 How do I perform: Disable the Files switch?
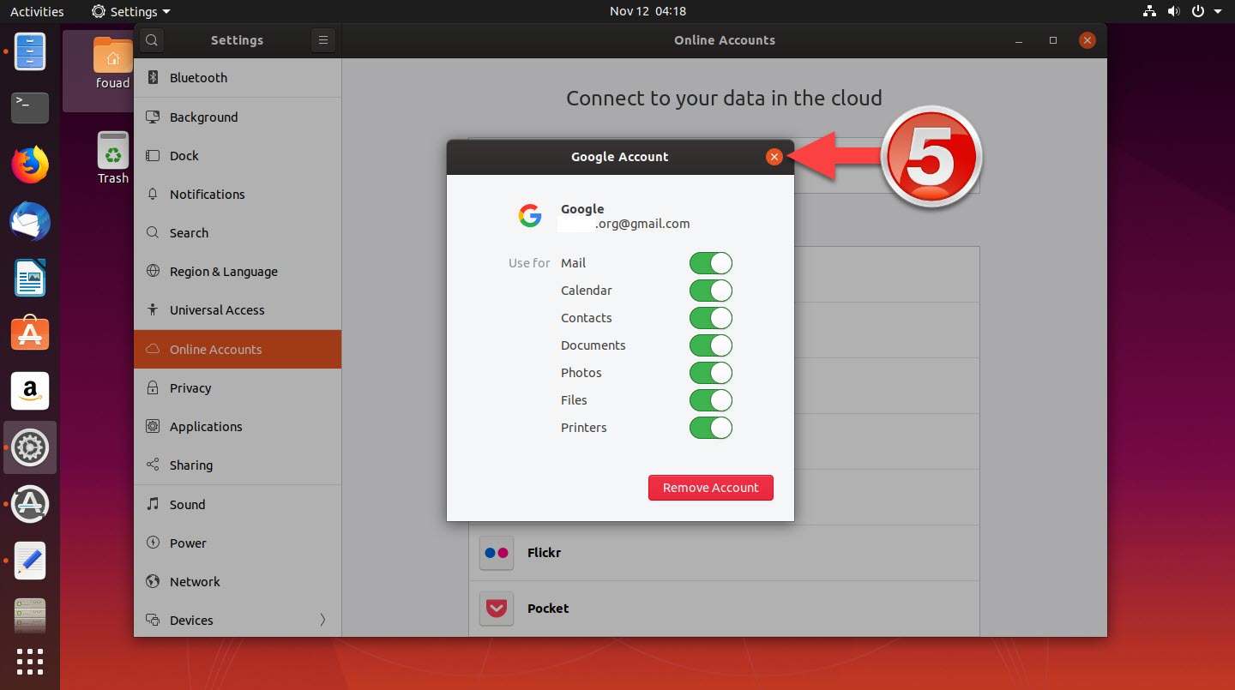(x=711, y=400)
